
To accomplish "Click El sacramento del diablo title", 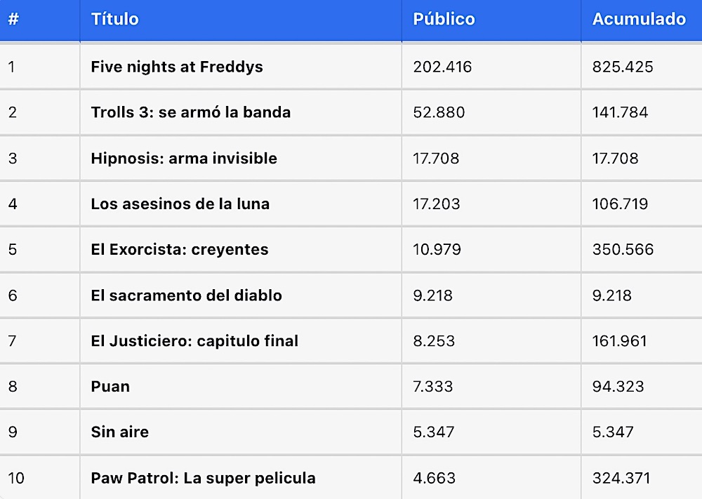I will 186,295.
